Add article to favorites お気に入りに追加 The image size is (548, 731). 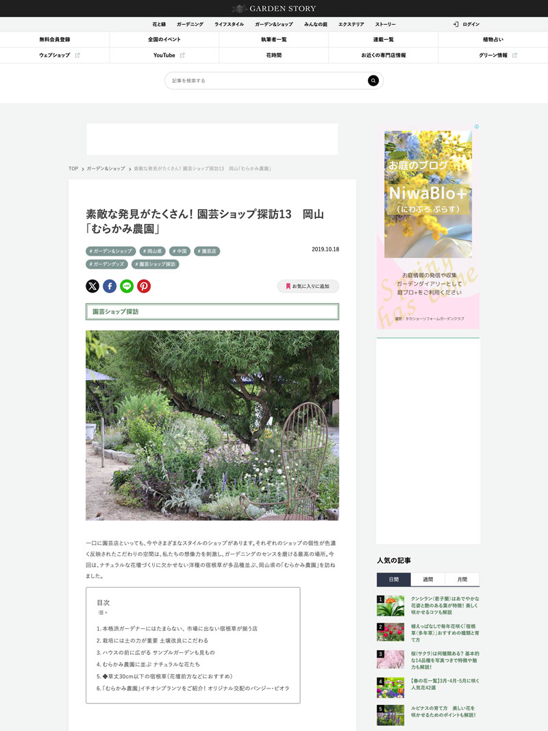(308, 286)
